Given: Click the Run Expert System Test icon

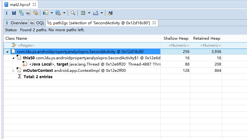Looking at the screenshot, I should coord(46,13).
